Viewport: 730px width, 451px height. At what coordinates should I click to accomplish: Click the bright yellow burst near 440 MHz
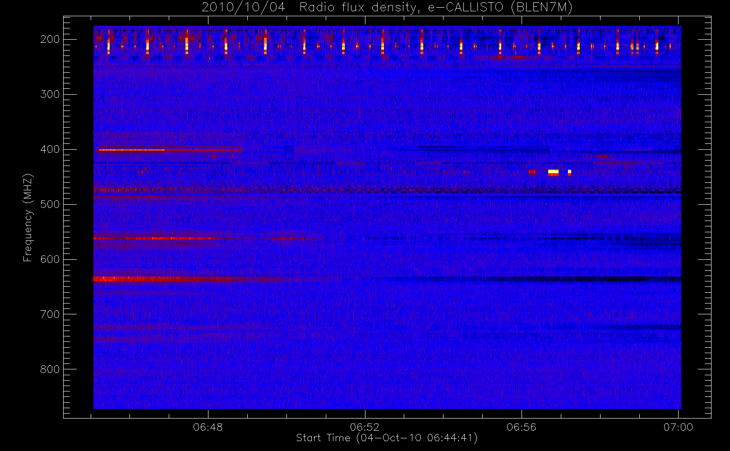pyautogui.click(x=553, y=172)
